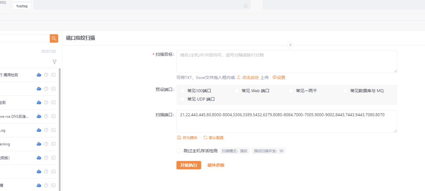Click cloud icon beside the 漏洞检测 plugin
Screen dimensions: 425x191
coord(39,75)
